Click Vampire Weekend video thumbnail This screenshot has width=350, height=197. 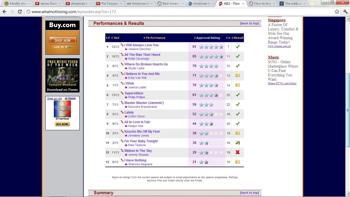point(62,75)
